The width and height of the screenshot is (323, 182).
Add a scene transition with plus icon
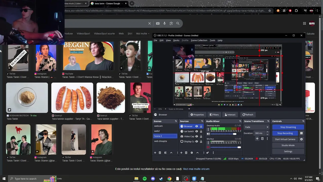point(257,139)
